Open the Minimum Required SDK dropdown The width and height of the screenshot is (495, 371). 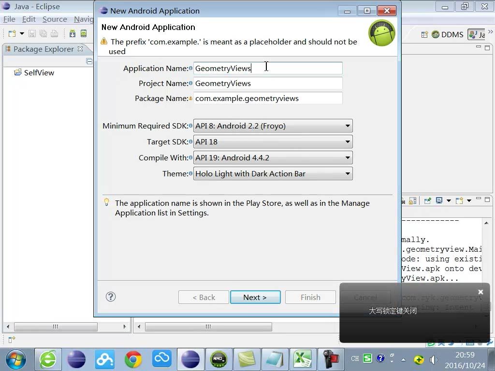pos(273,126)
